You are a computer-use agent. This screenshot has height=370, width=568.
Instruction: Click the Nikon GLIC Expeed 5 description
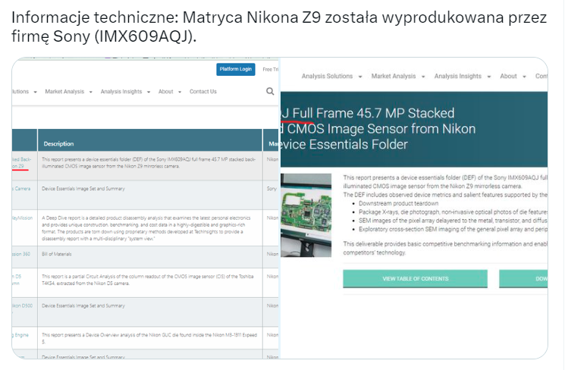[x=149, y=338]
